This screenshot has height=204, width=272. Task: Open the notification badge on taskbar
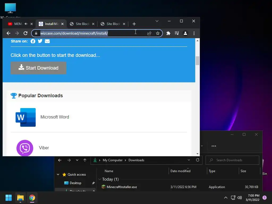[x=264, y=198]
